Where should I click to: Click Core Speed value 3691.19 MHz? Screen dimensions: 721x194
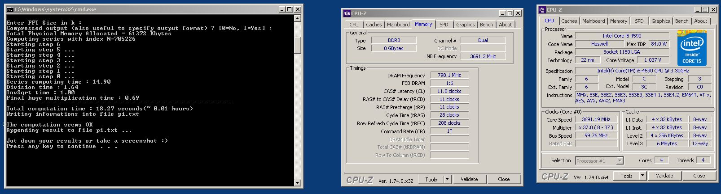point(596,119)
